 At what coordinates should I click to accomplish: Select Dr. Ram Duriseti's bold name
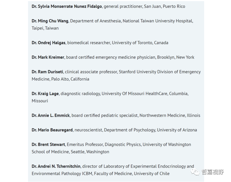pyautogui.click(x=47, y=72)
